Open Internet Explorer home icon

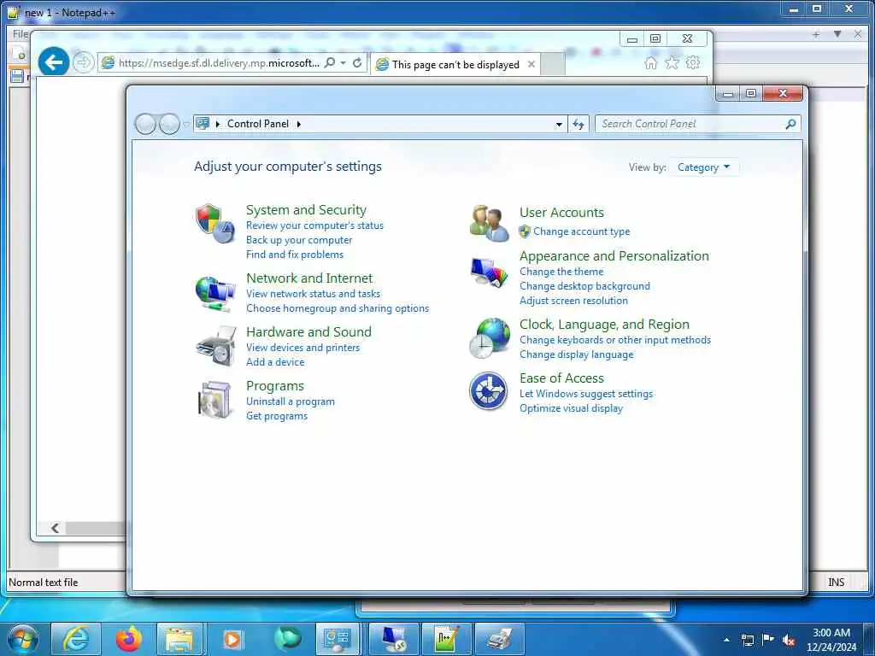coord(650,62)
